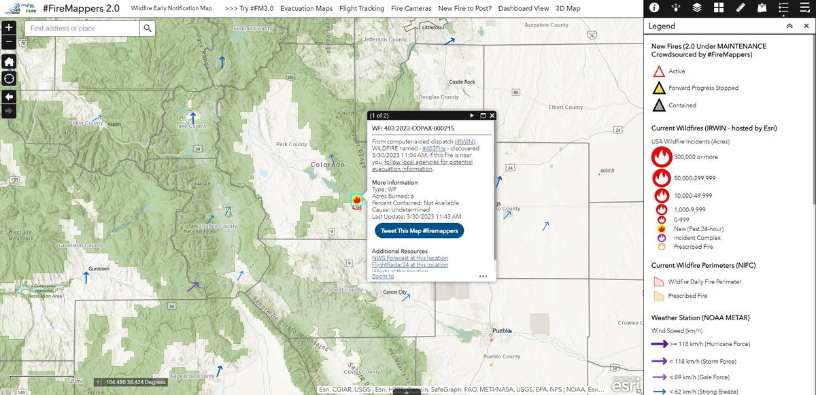This screenshot has width=816, height=395.
Task: Click wind arrow near Littleton
Action: click(x=449, y=41)
